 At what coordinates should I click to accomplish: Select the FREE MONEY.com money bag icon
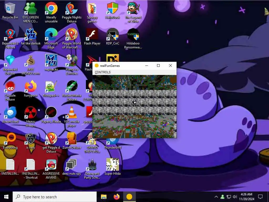pyautogui.click(x=30, y=65)
